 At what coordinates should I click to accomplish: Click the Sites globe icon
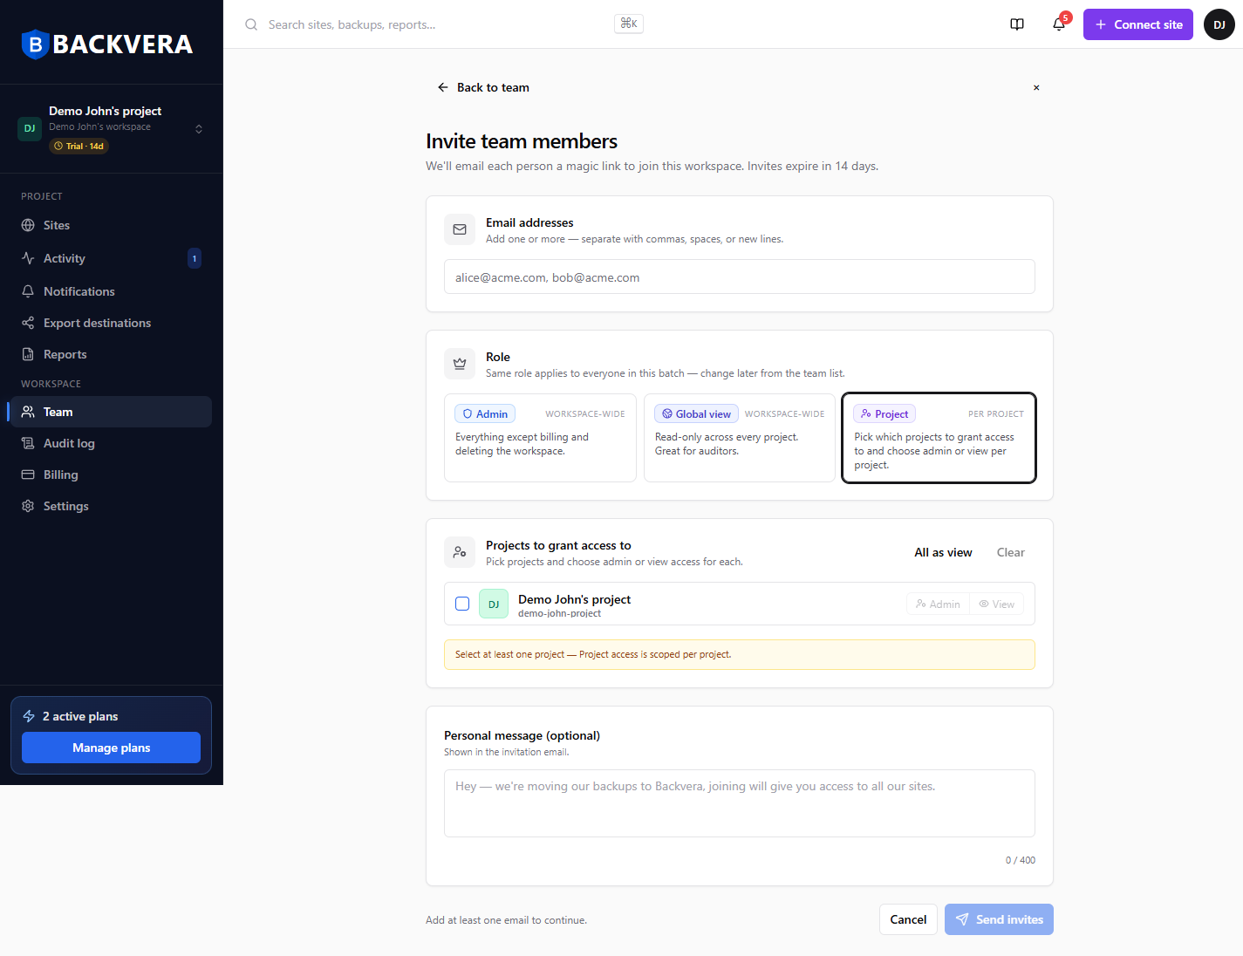click(28, 225)
